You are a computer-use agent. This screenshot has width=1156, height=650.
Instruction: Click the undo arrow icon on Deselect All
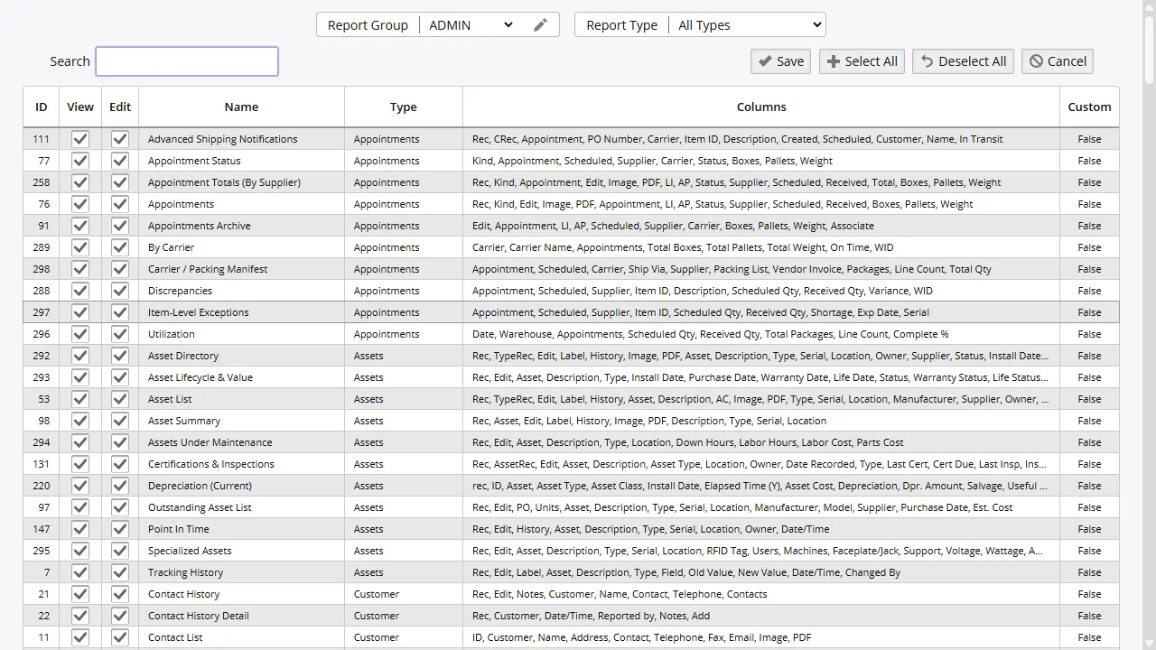(x=927, y=60)
